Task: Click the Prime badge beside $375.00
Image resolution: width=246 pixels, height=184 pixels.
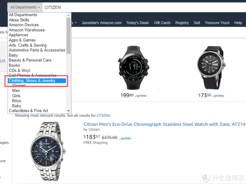Action: tap(125, 138)
